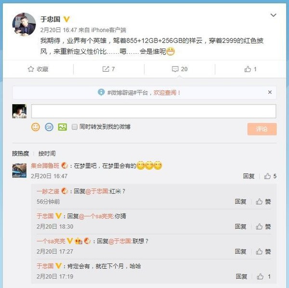Image resolution: width=289 pixels, height=288 pixels.
Task: Reply to 一鲹之遥's 红米 comment
Action: 241,201
